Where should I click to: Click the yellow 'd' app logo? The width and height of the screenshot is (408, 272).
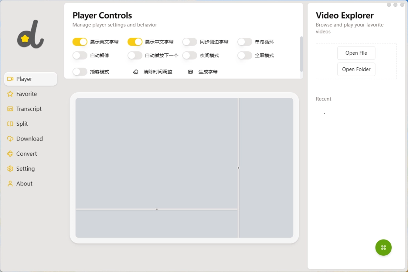coord(30,34)
